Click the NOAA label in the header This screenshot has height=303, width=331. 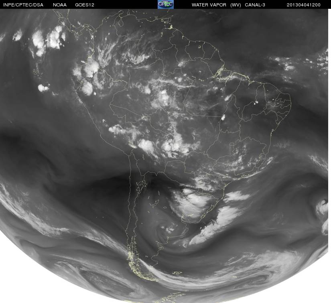(x=60, y=5)
